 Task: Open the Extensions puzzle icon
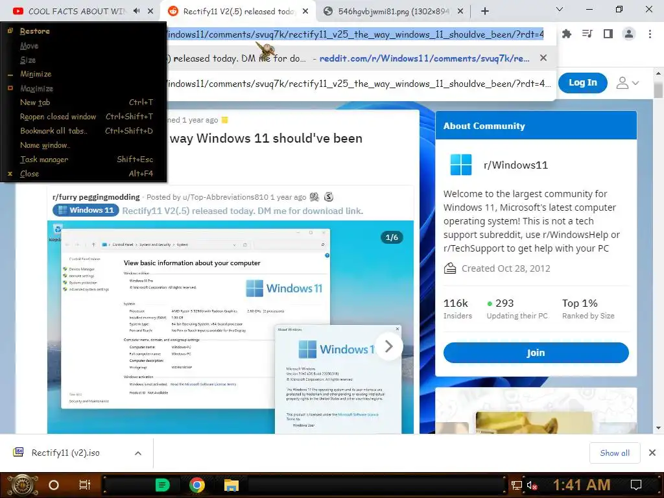point(567,34)
